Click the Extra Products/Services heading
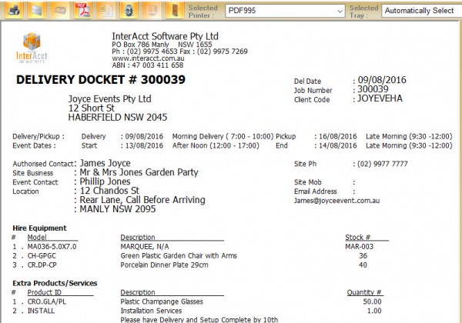 [x=55, y=283]
